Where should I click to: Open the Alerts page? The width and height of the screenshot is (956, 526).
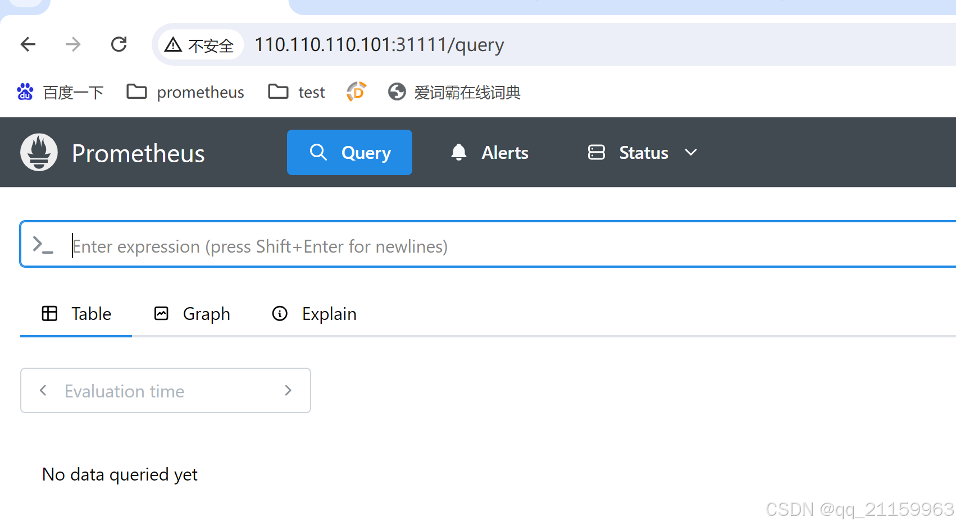tap(489, 152)
